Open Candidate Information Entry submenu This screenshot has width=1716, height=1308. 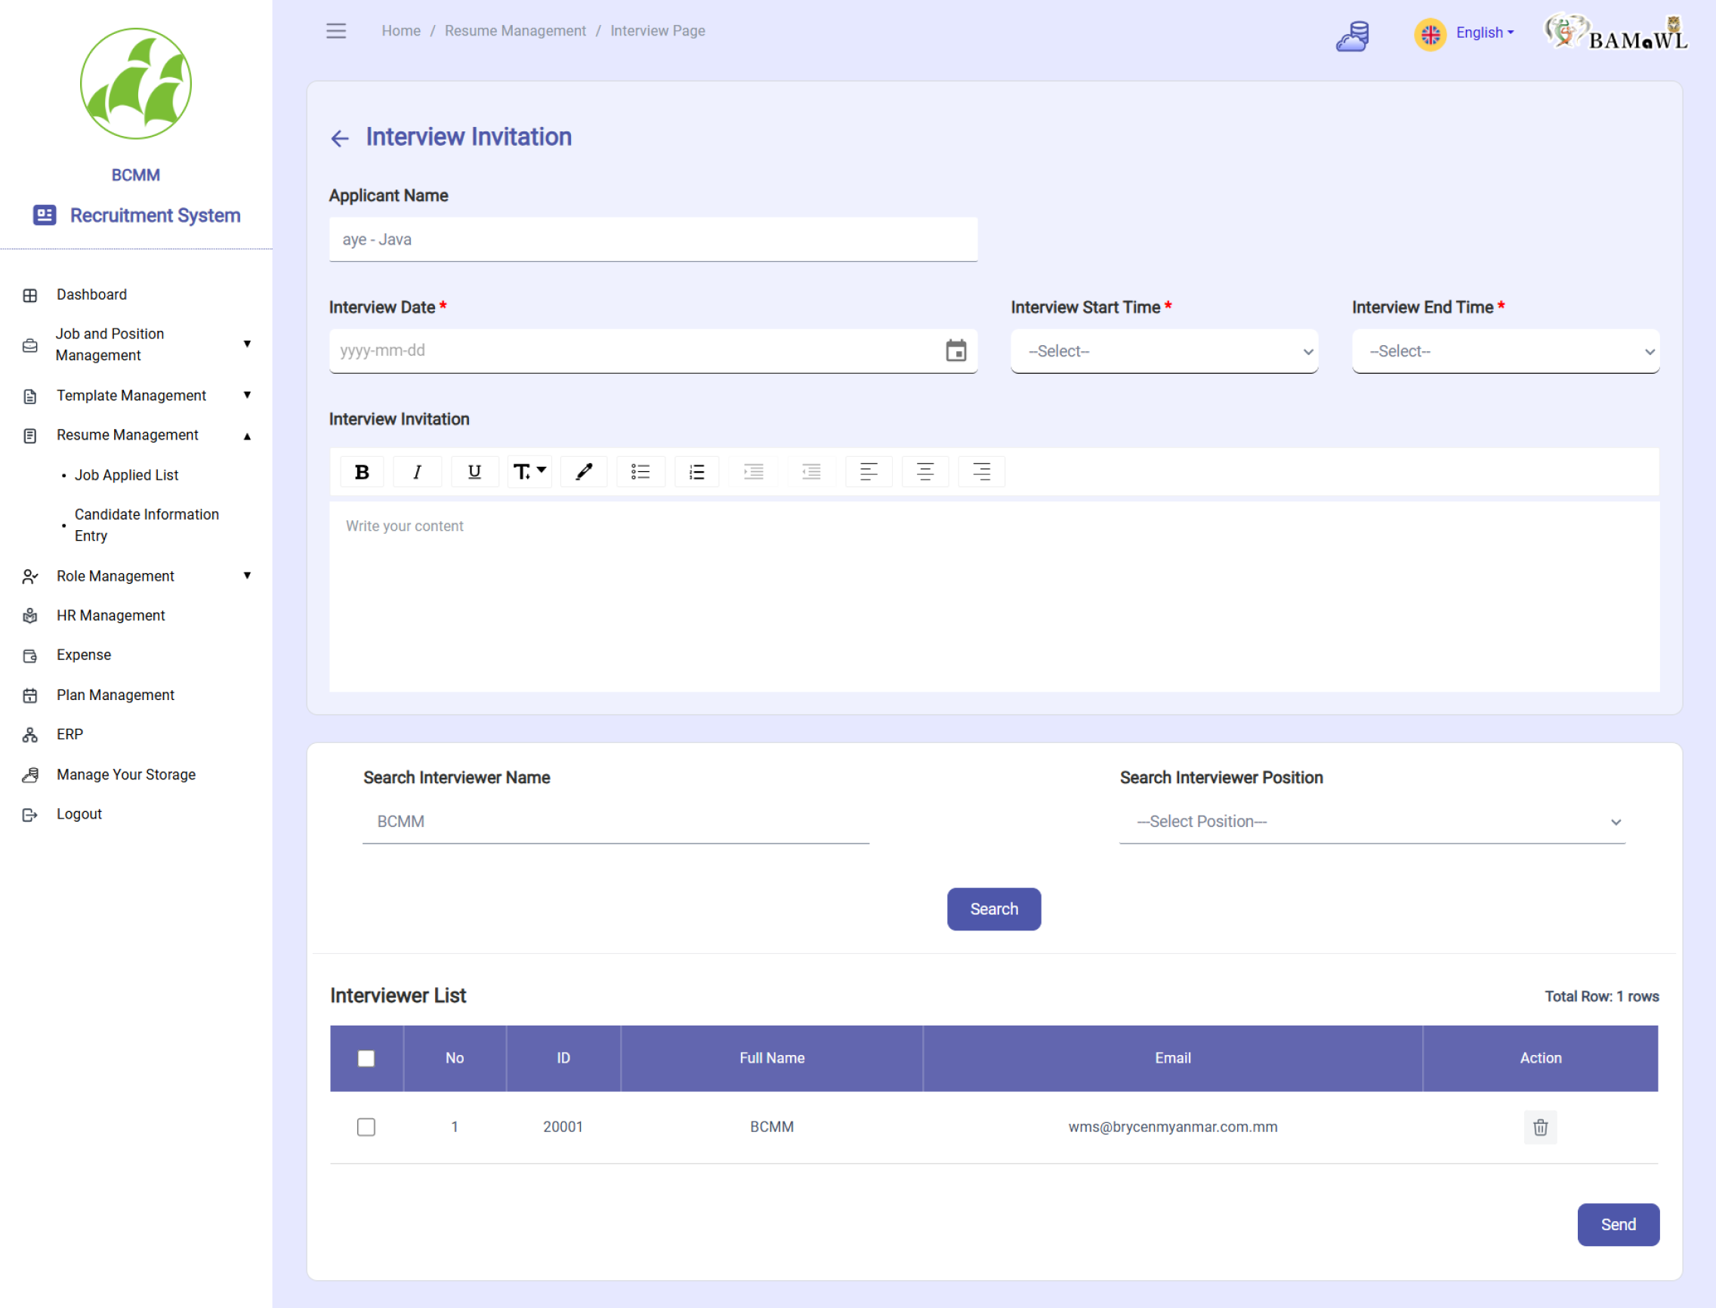[x=147, y=526]
